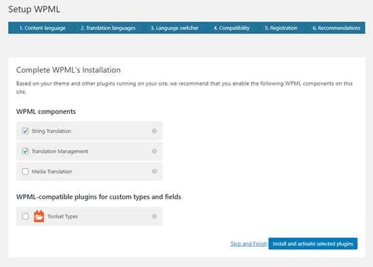Select step 6. Recommendations
This screenshot has height=267, width=373.
(336, 28)
